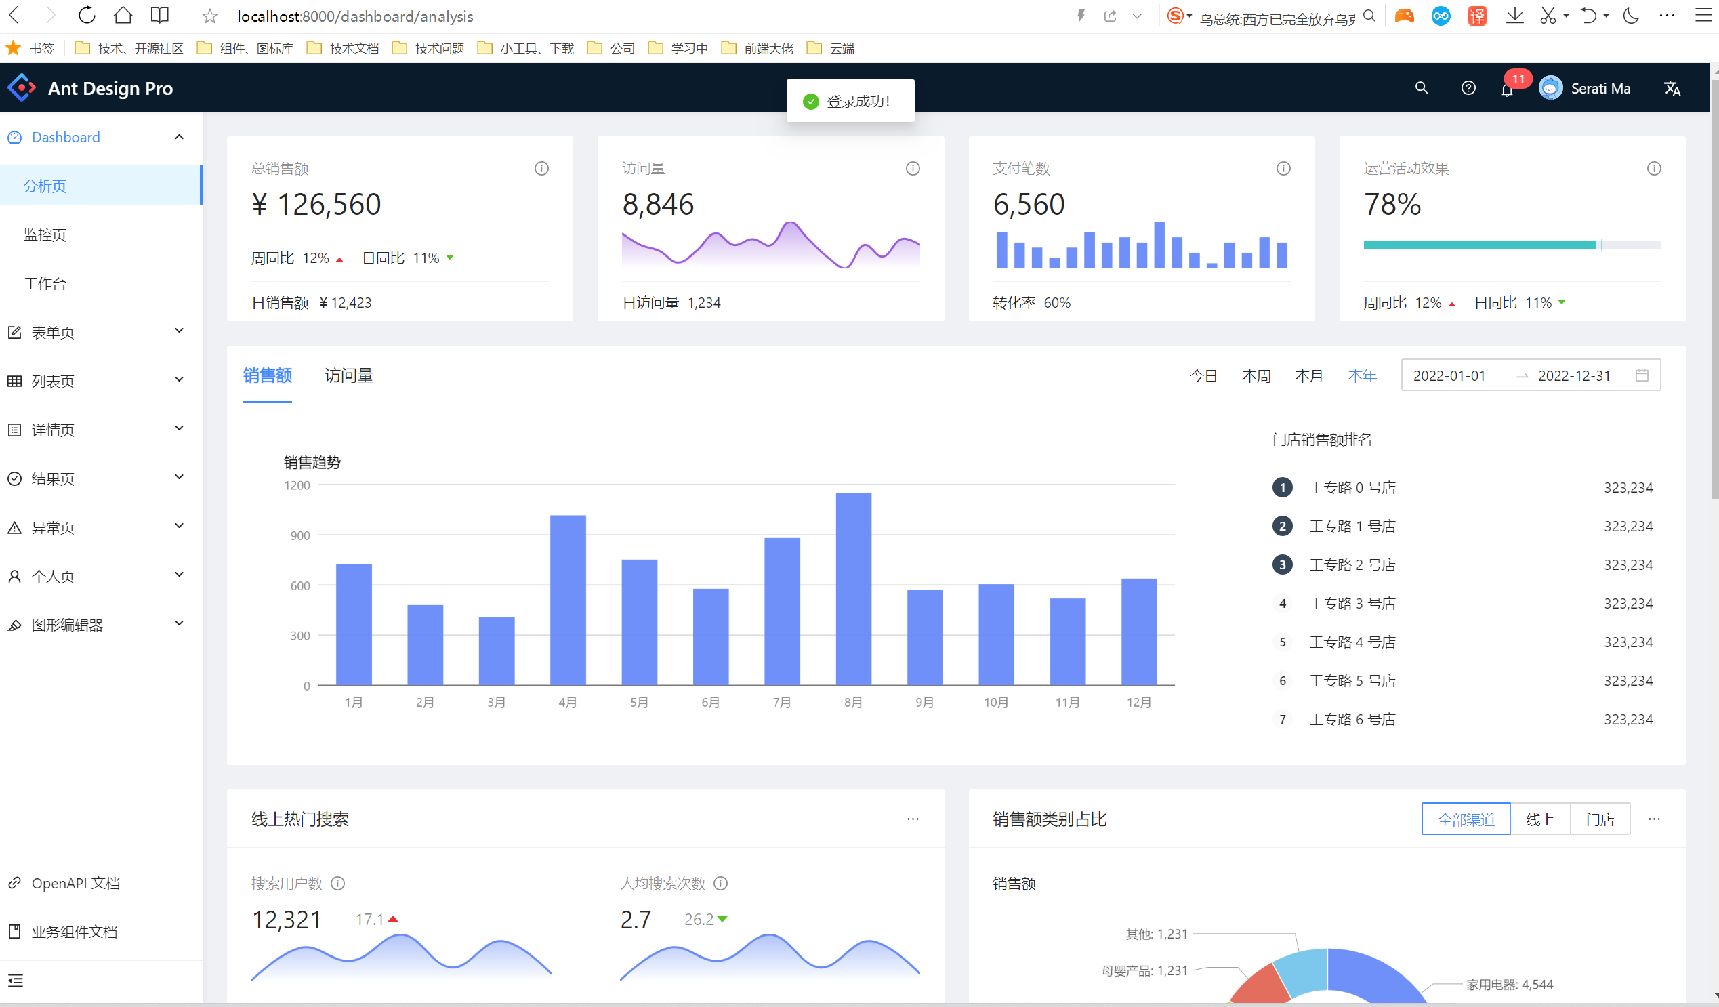The width and height of the screenshot is (1719, 1007).
Task: Click the info icon on 总销售额 card
Action: point(541,168)
